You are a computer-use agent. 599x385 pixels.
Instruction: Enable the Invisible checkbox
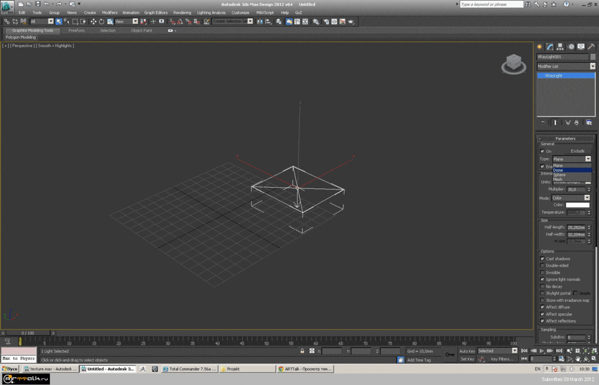pos(542,273)
